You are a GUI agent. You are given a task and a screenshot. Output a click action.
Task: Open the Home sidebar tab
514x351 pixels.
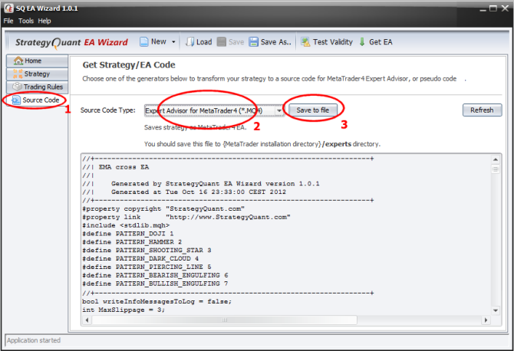pos(37,61)
